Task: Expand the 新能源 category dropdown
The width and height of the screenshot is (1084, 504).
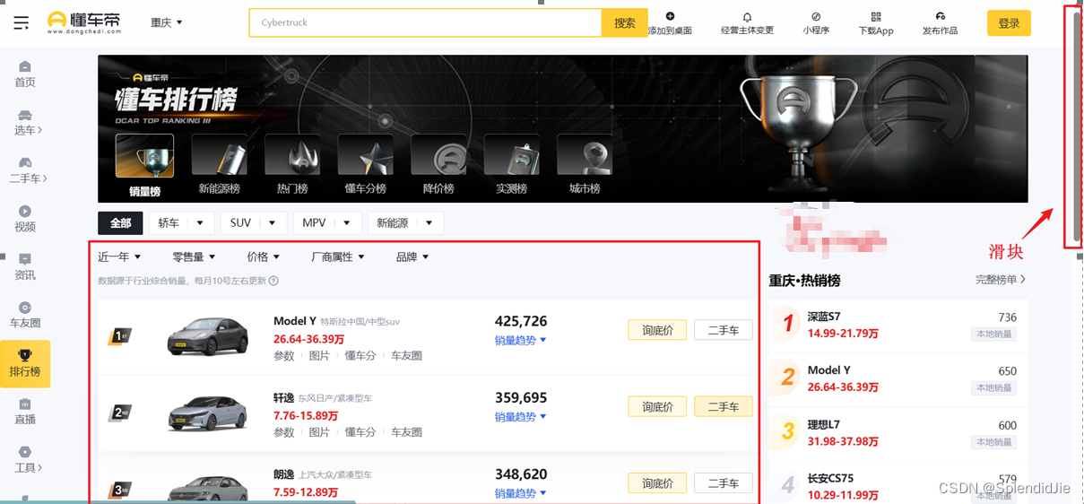Action: click(x=405, y=223)
